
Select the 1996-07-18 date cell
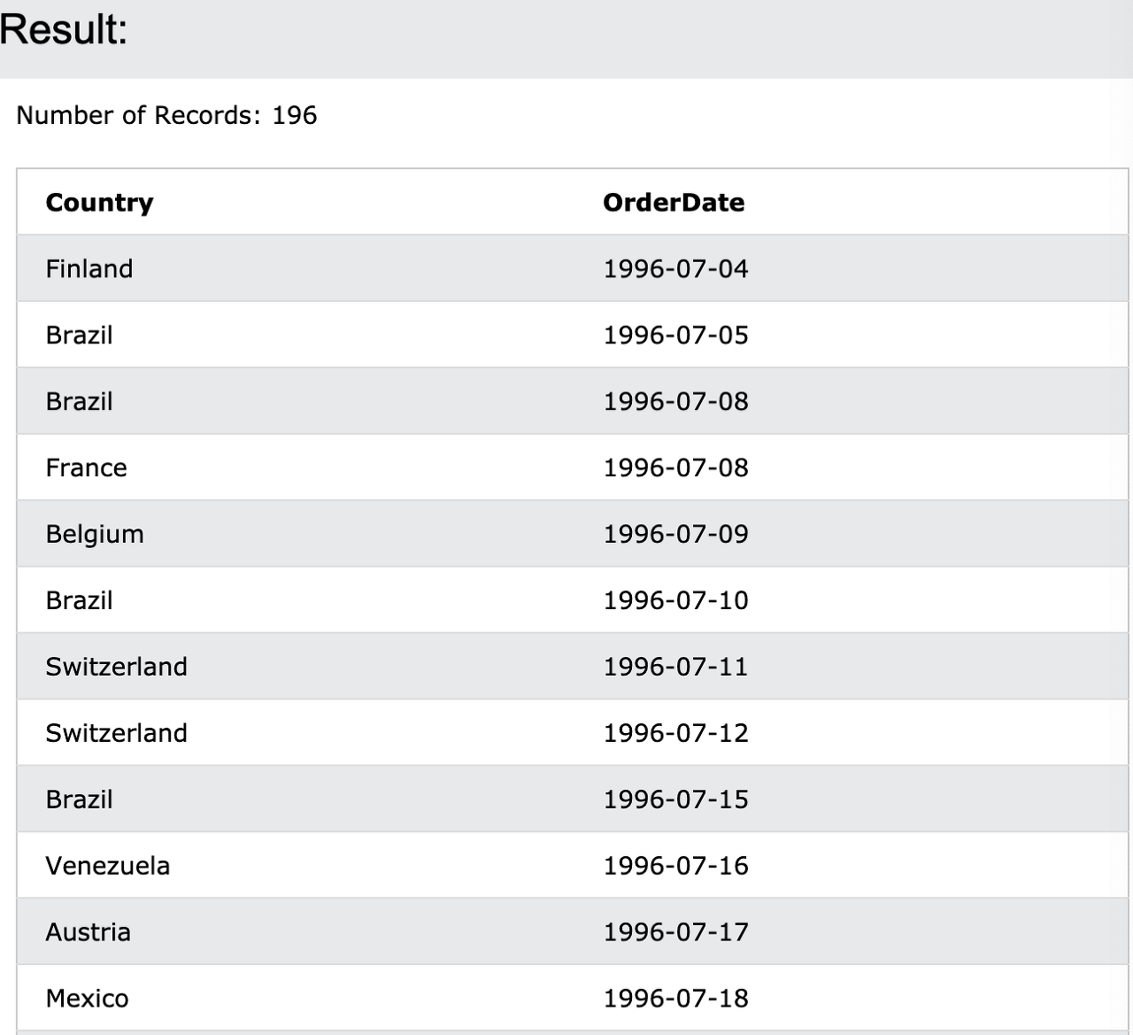point(675,999)
